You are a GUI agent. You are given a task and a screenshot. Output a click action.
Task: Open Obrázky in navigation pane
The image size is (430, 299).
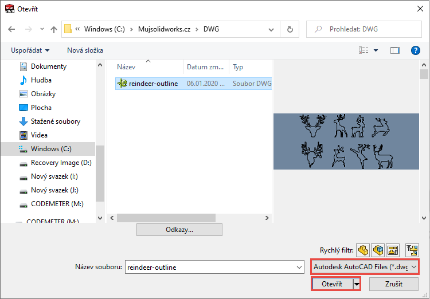tap(43, 94)
